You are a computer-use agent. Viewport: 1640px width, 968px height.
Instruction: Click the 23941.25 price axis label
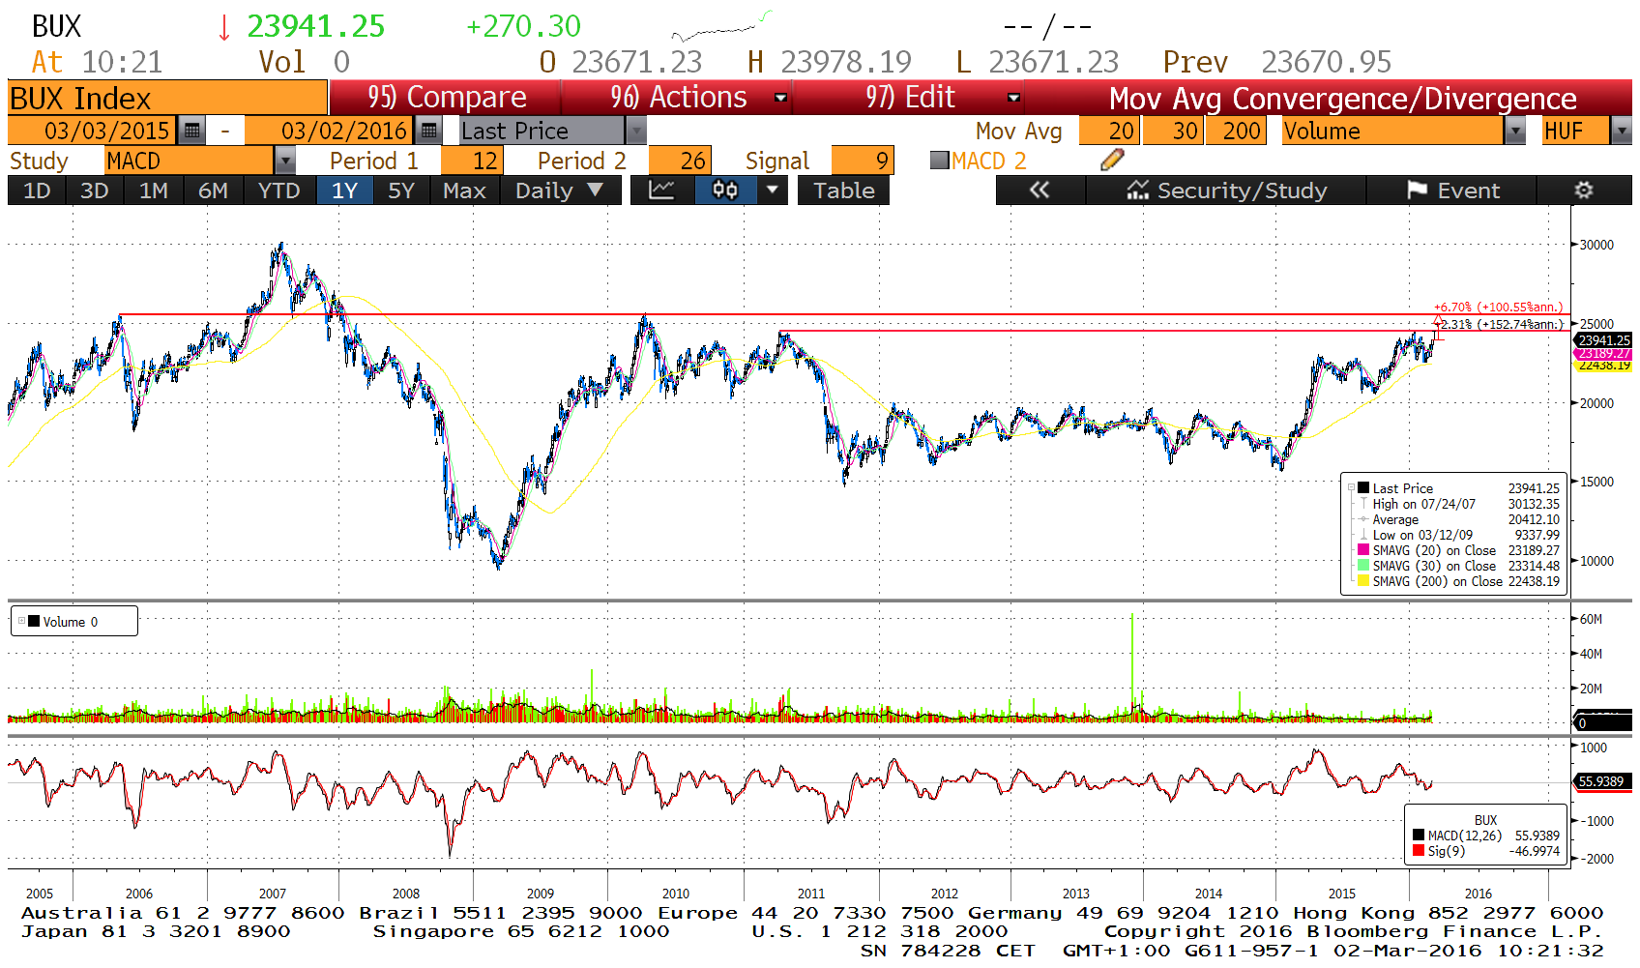pos(1604,340)
